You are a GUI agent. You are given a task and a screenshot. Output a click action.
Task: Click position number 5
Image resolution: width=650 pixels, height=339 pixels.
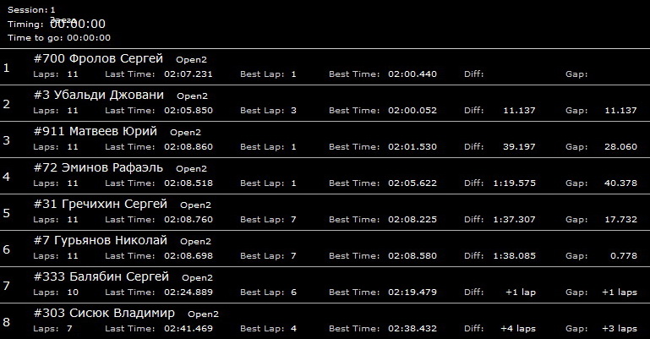pos(6,213)
